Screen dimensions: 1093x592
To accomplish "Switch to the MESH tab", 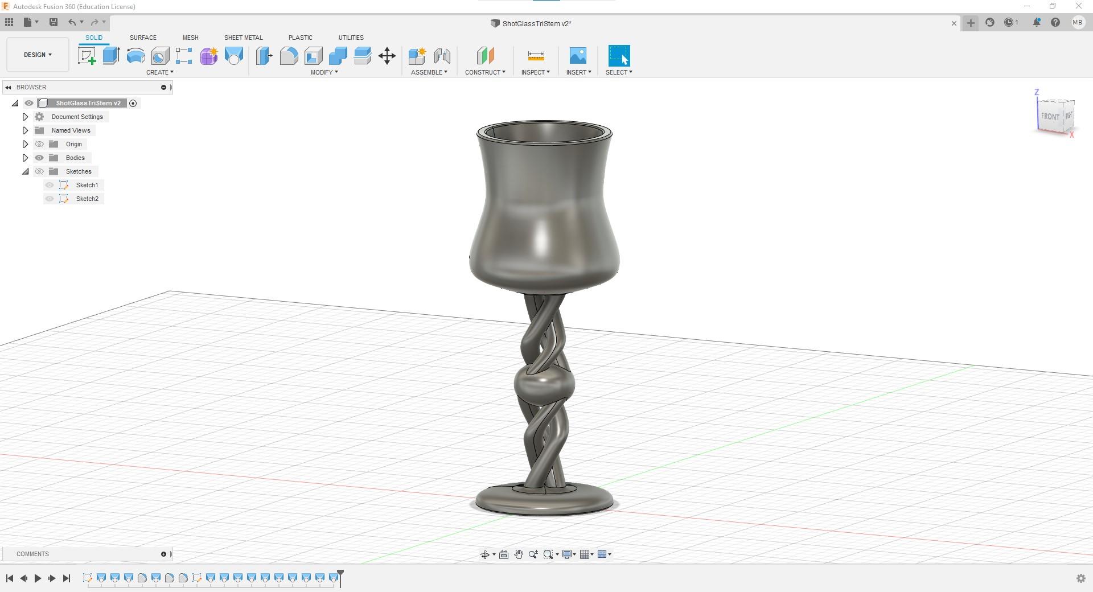I will click(x=191, y=38).
